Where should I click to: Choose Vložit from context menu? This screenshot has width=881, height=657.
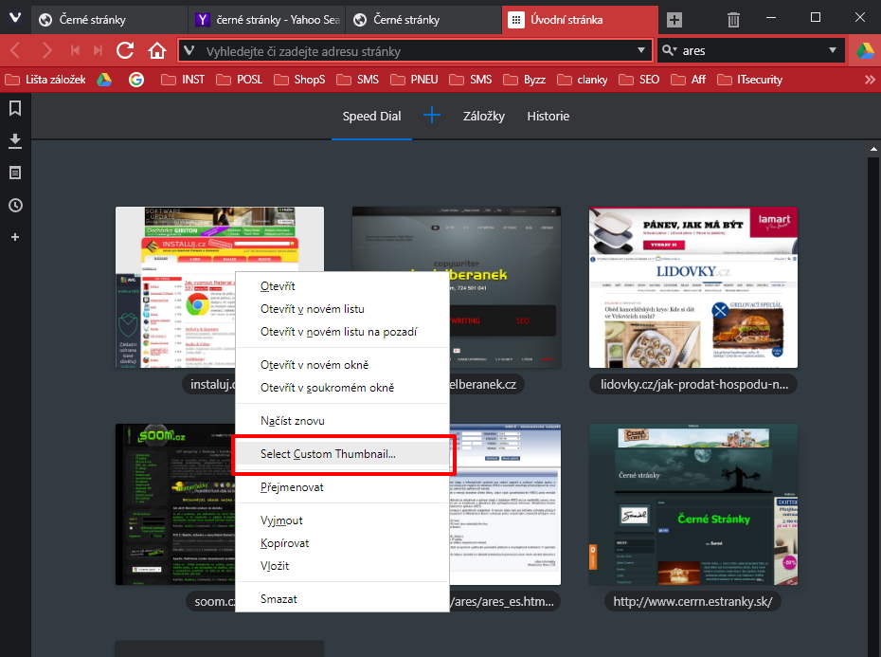coord(342,566)
